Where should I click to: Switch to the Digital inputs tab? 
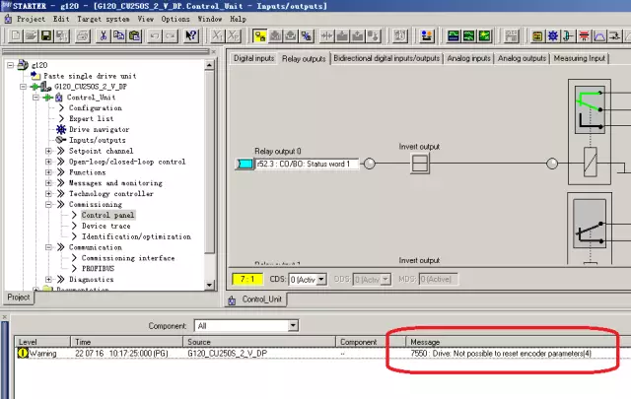253,58
